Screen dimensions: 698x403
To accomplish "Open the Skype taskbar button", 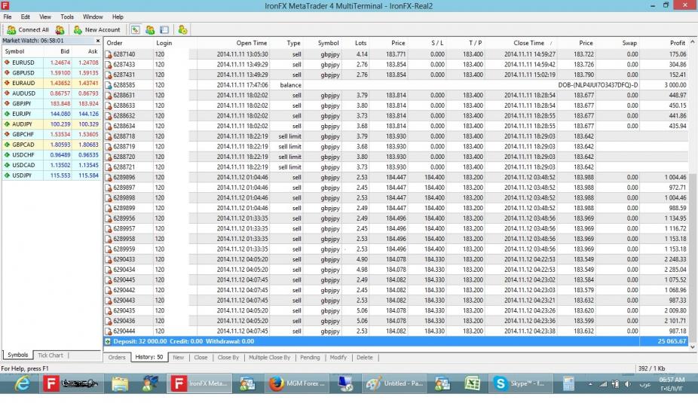I will 517,383.
